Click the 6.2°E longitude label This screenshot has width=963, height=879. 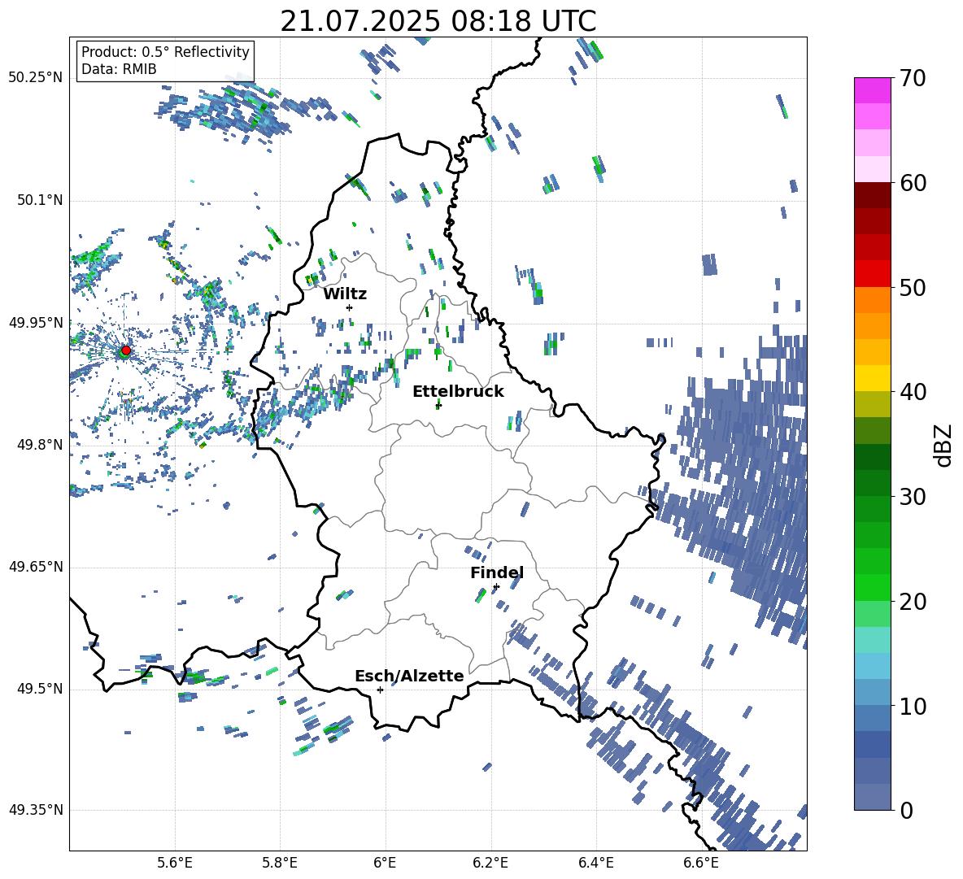[x=490, y=863]
